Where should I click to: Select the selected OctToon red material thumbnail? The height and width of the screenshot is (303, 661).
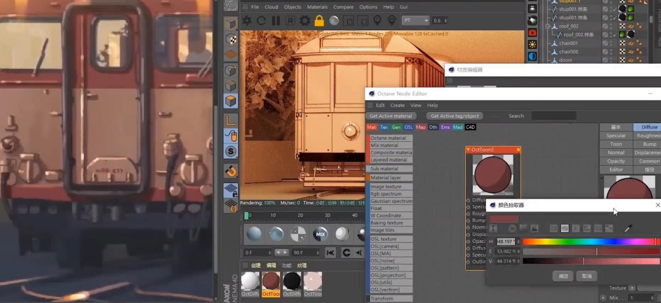click(x=271, y=284)
